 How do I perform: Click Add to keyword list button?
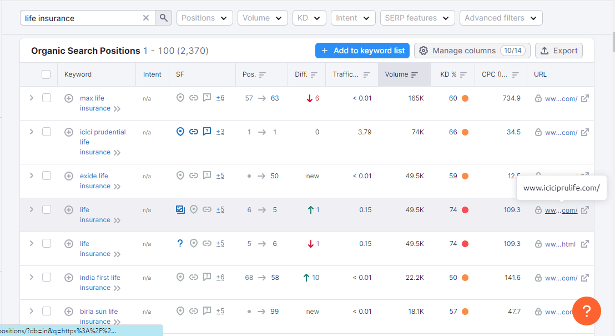[x=362, y=51]
